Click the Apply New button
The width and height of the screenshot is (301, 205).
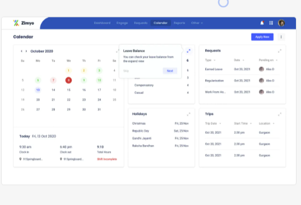coord(262,37)
